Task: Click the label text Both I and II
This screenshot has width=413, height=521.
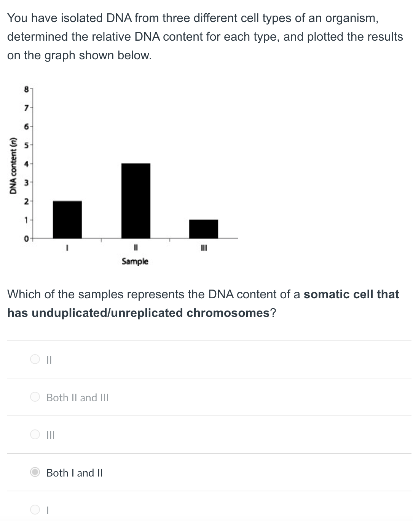Action: [75, 473]
